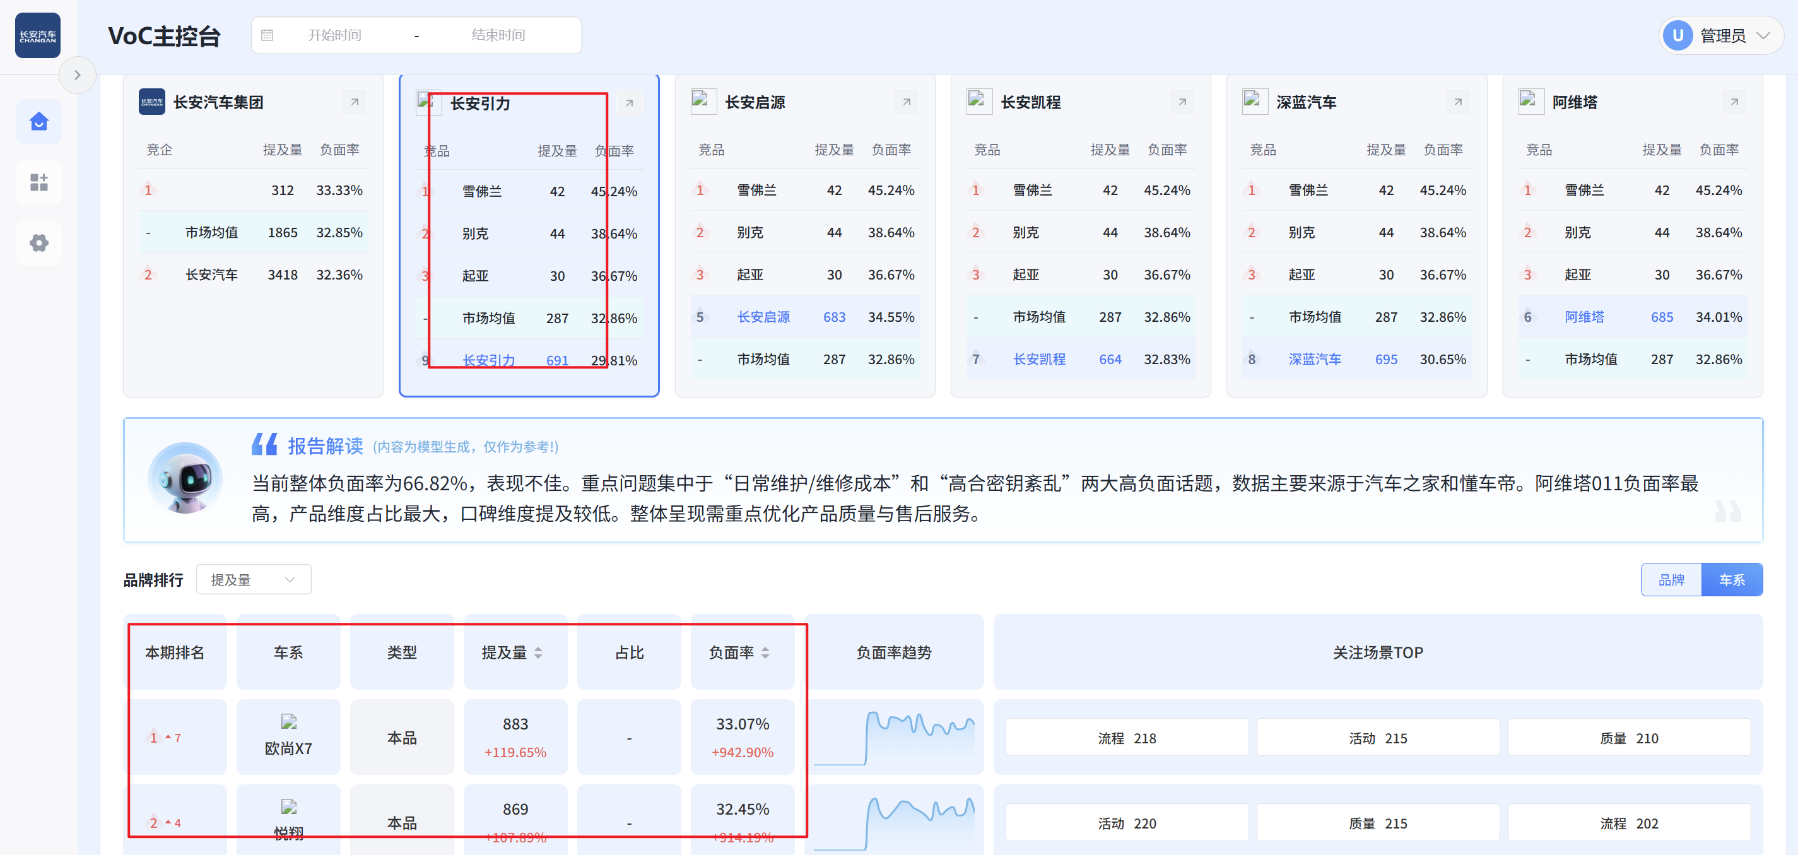Select 活动 220 scene tag for 悦翔

1127,823
